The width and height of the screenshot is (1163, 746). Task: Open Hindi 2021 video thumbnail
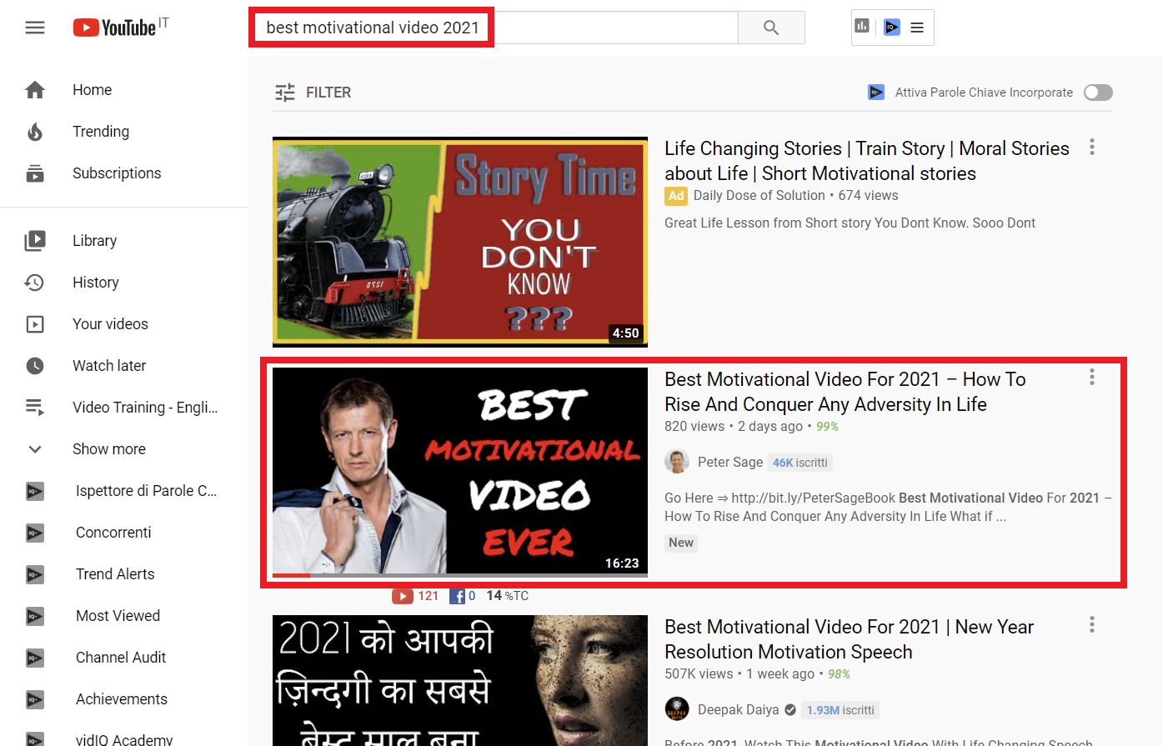point(460,680)
